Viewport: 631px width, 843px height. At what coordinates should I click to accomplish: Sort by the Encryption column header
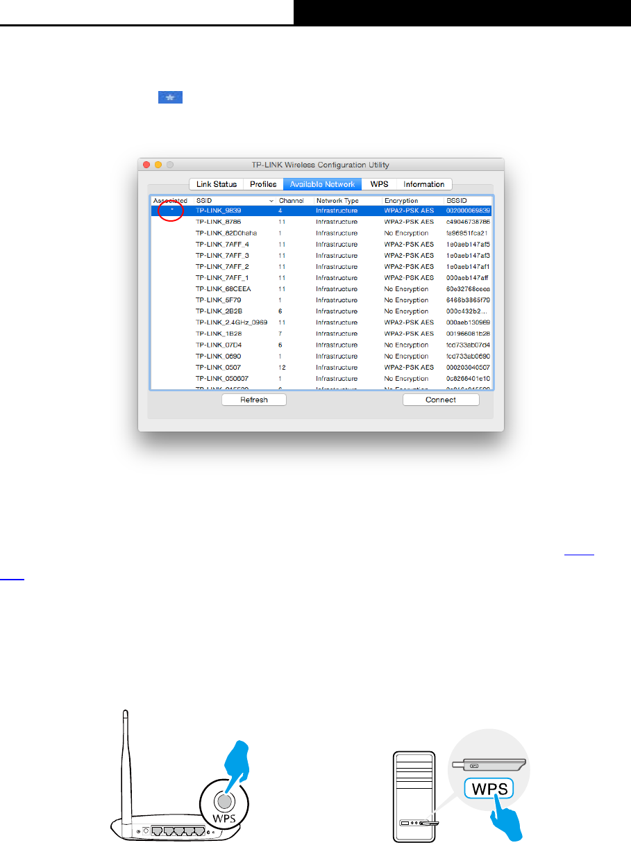(401, 201)
